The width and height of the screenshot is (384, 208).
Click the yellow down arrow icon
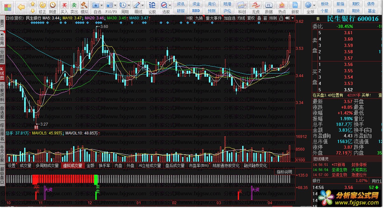coord(33,11)
